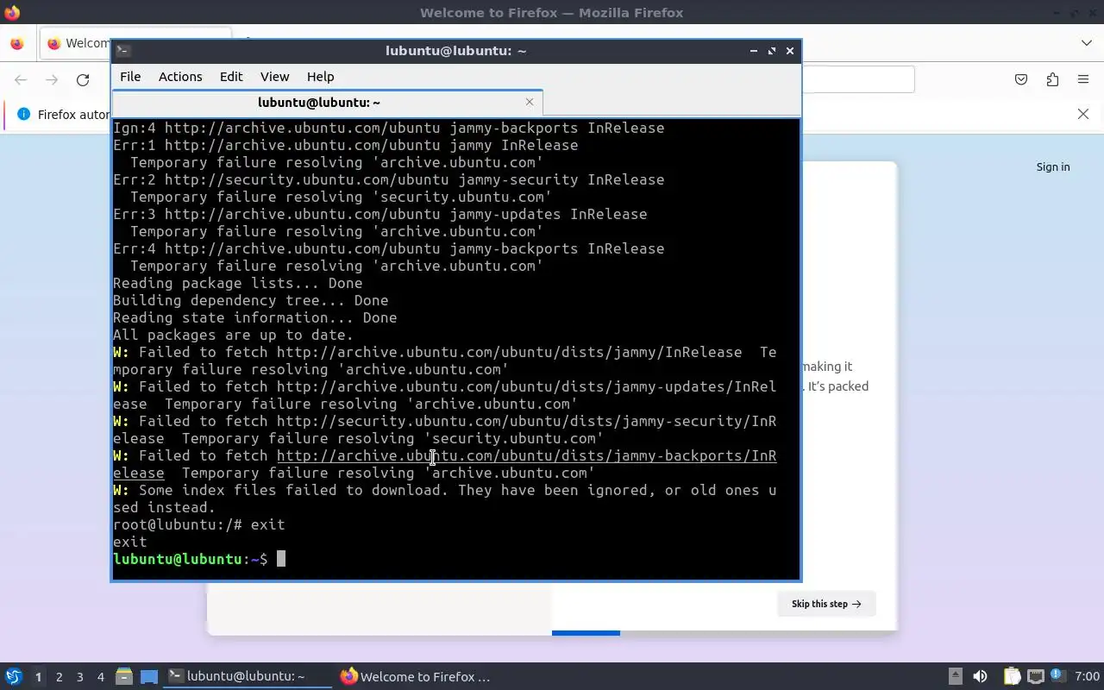Screen dimensions: 1104x690
Task: Close the lubuntu@lubuntu terminal tab
Action: click(x=530, y=102)
